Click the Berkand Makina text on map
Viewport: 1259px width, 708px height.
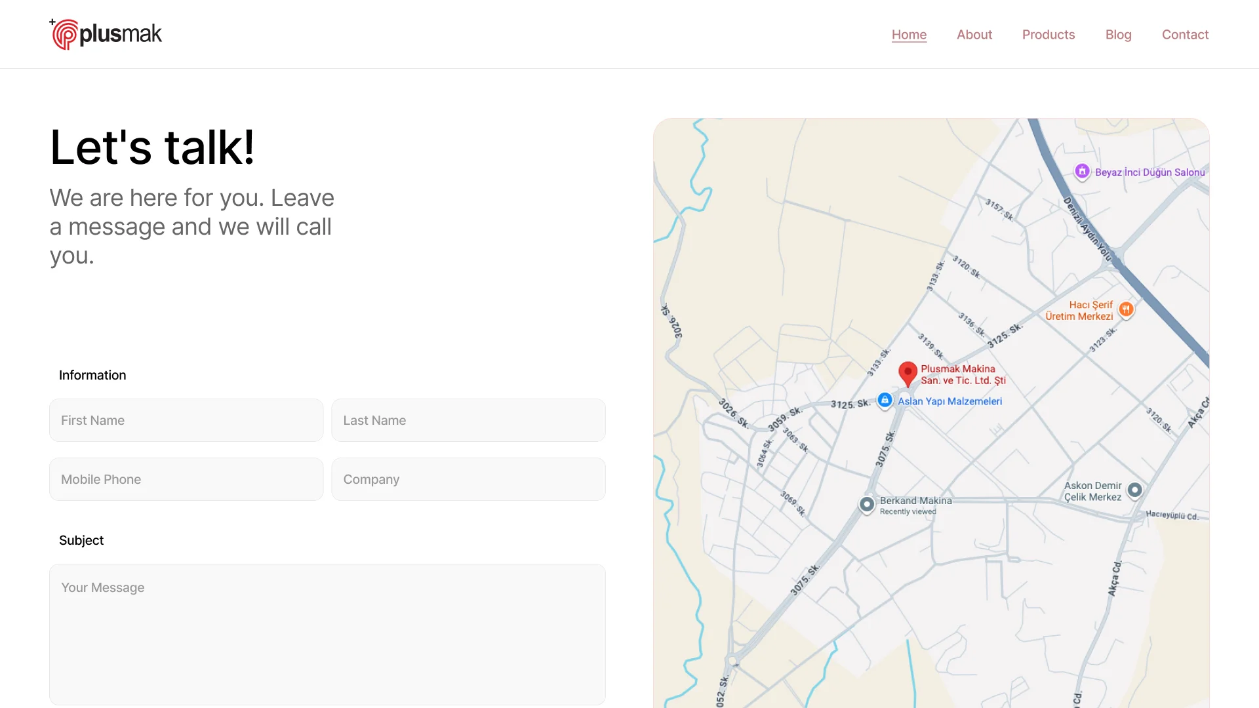915,501
